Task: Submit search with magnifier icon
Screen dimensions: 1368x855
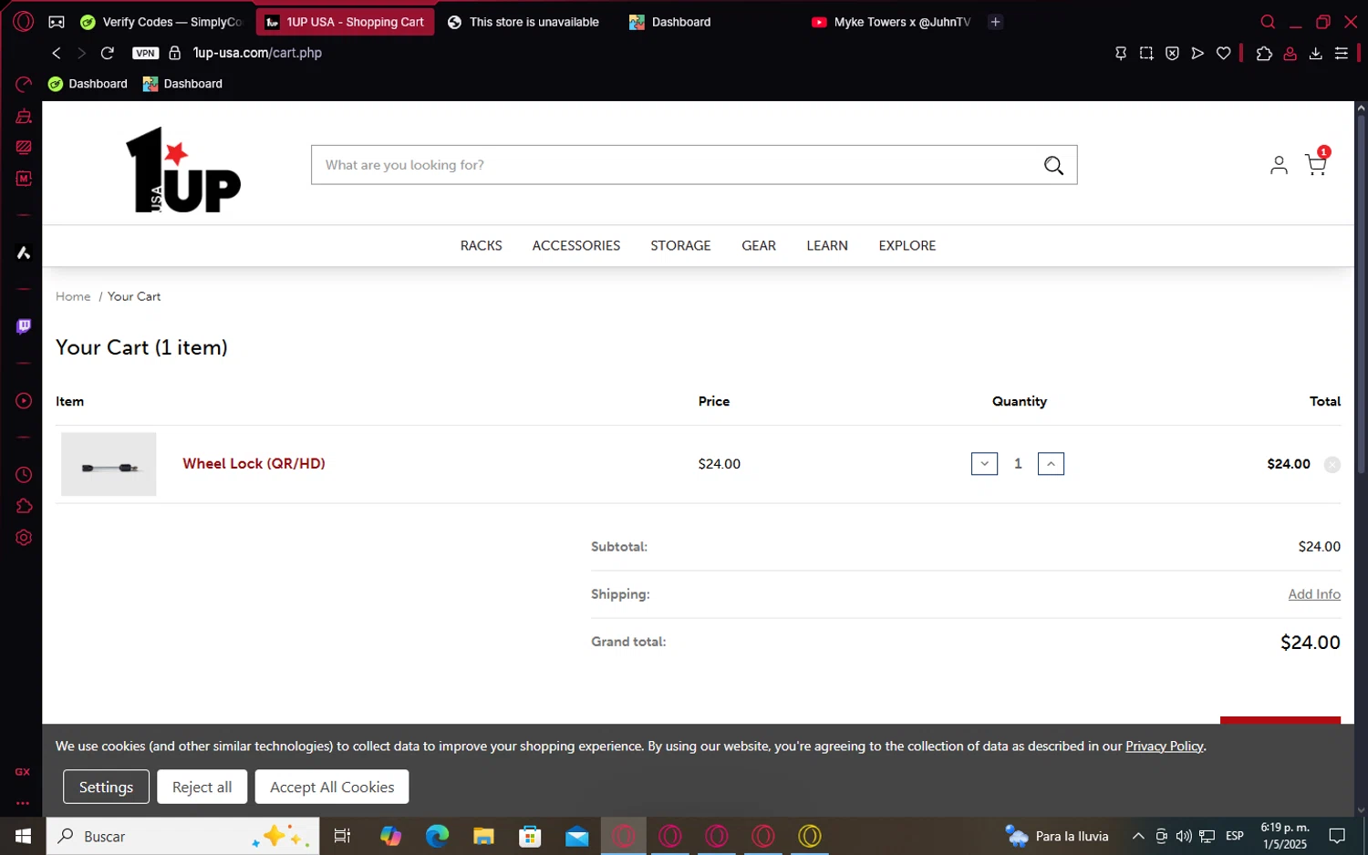Action: click(1053, 165)
